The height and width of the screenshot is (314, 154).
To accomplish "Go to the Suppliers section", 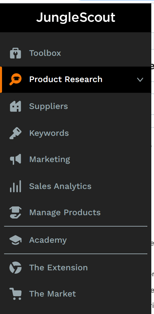I will [x=76, y=106].
